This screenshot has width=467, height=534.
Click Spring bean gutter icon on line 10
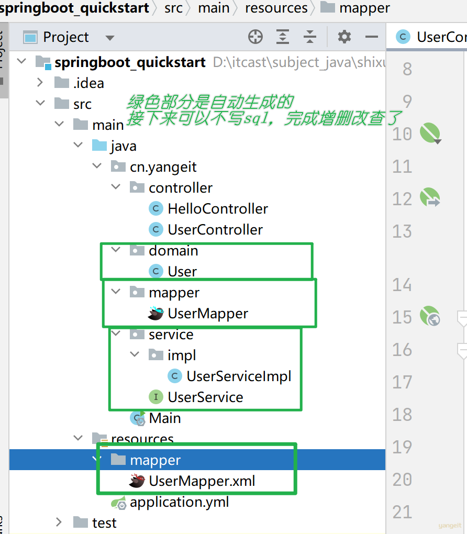click(430, 133)
